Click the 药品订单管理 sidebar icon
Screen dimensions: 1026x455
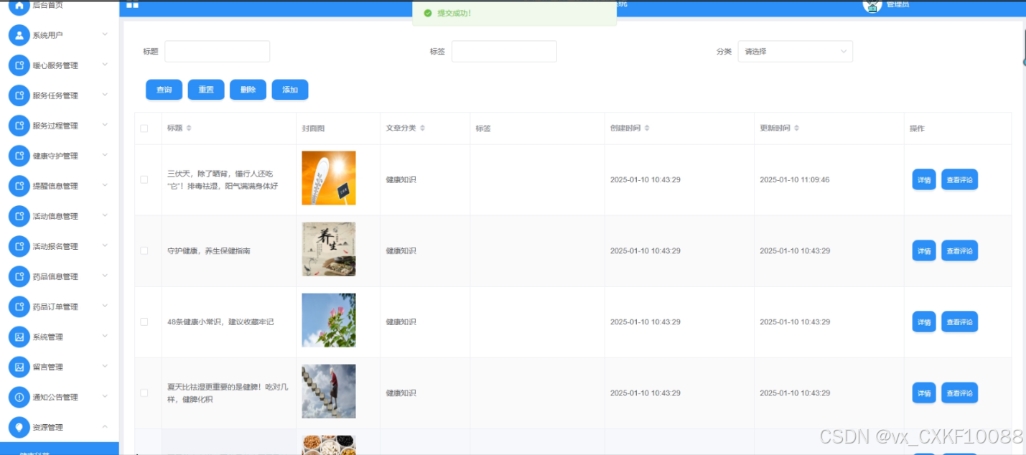pos(19,306)
